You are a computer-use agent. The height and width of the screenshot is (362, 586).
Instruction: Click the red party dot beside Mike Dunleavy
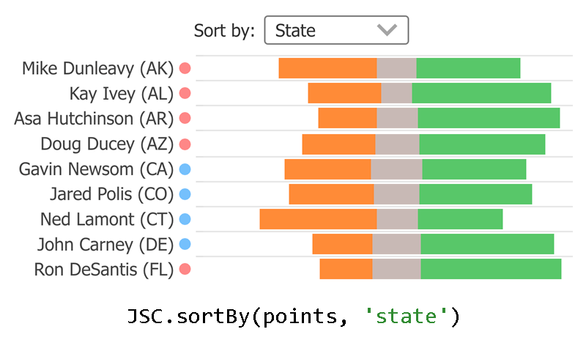pyautogui.click(x=185, y=69)
